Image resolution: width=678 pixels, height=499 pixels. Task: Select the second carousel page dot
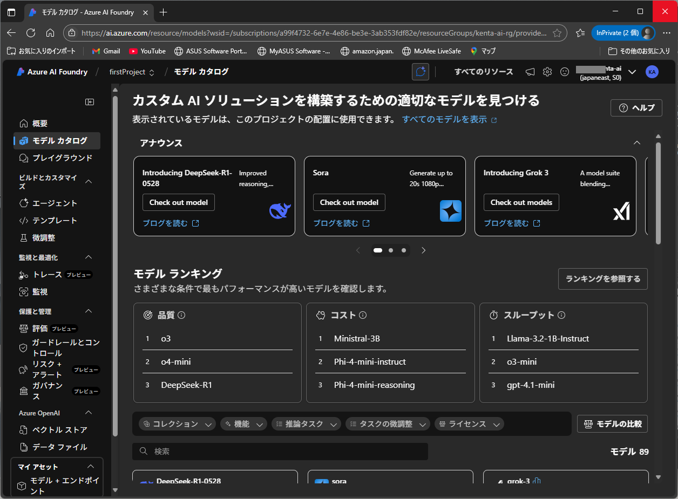pyautogui.click(x=391, y=250)
